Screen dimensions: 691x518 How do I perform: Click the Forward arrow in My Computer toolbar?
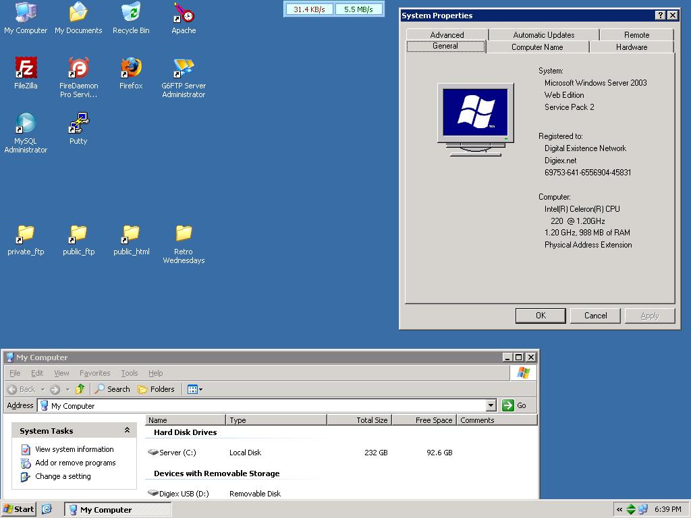point(55,389)
